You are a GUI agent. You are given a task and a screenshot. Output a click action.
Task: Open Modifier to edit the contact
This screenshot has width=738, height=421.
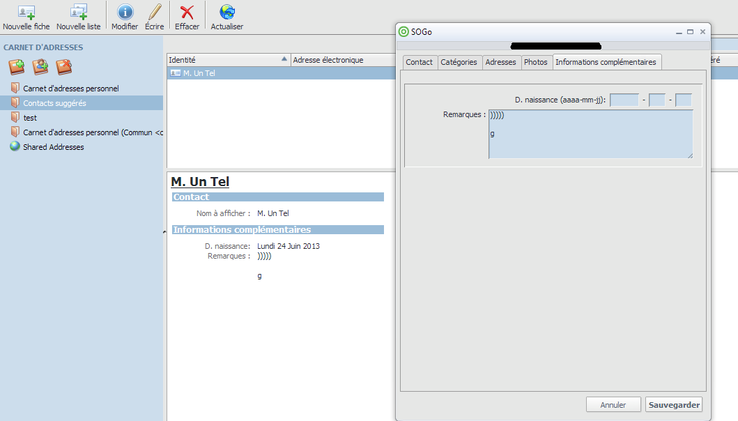point(125,13)
